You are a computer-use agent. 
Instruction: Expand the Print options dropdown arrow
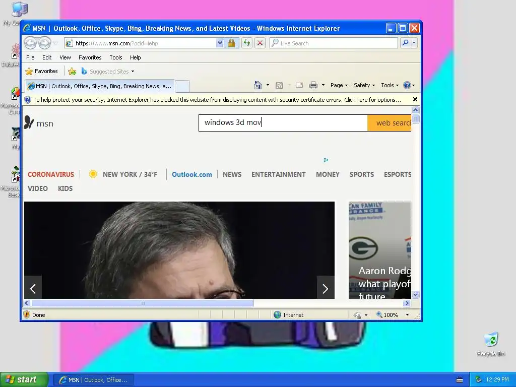(x=323, y=85)
